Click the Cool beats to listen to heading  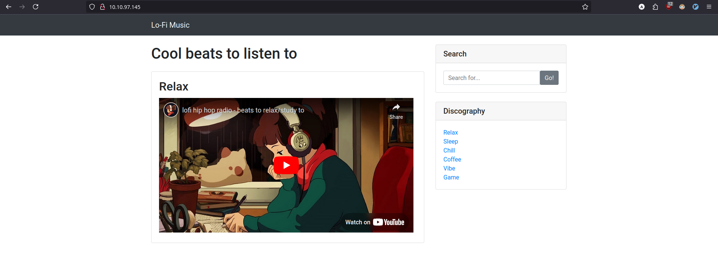(224, 53)
